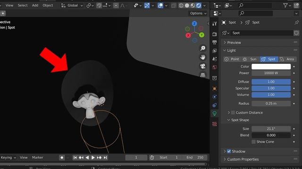Click the Spot light name field
This screenshot has width=302, height=169.
click(x=262, y=33)
